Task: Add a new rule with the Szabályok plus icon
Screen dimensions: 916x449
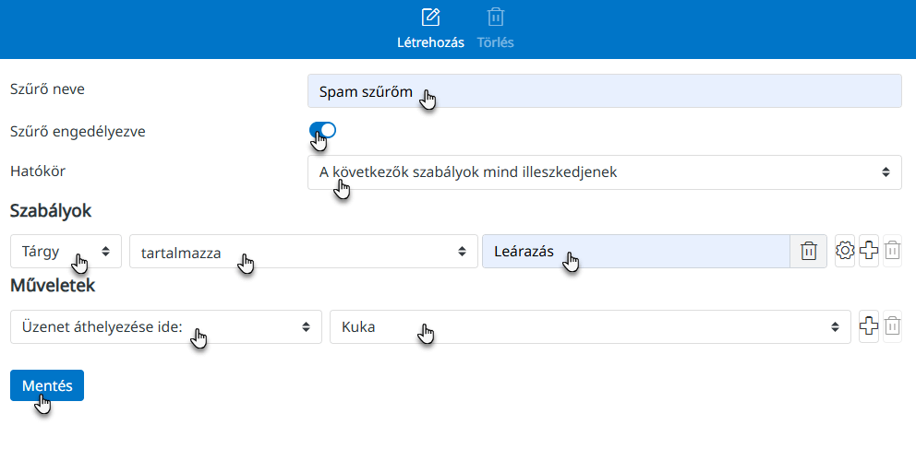Action: point(868,251)
